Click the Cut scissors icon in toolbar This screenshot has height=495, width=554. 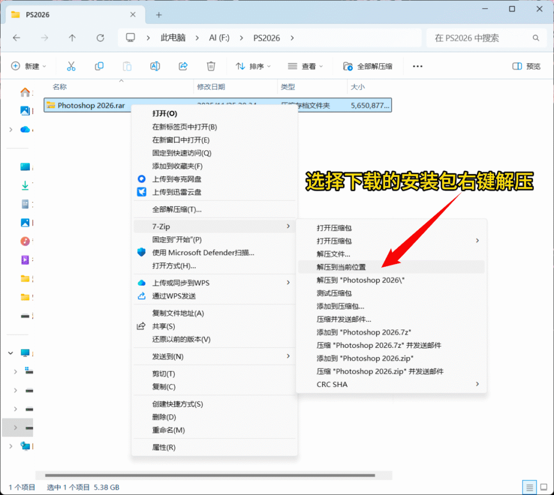tap(71, 66)
